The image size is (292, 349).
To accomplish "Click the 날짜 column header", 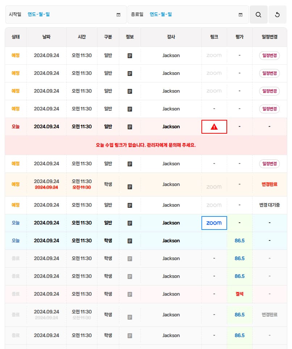I will click(x=46, y=37).
